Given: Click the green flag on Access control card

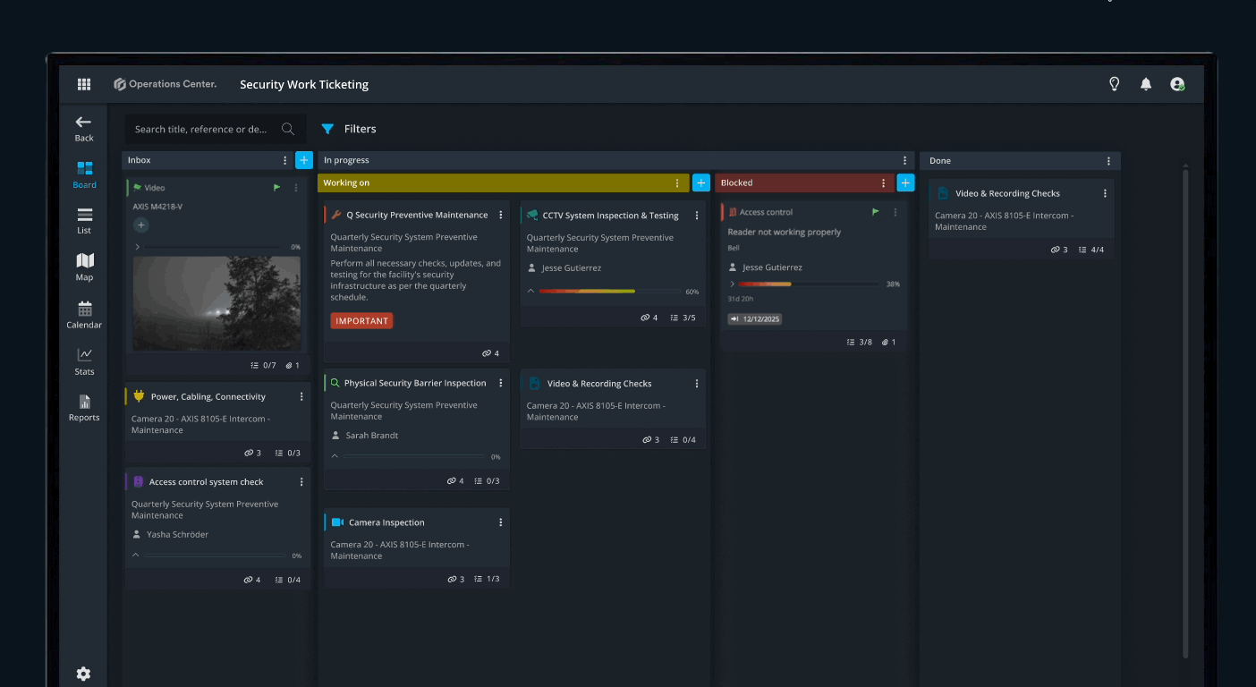Looking at the screenshot, I should (x=875, y=212).
